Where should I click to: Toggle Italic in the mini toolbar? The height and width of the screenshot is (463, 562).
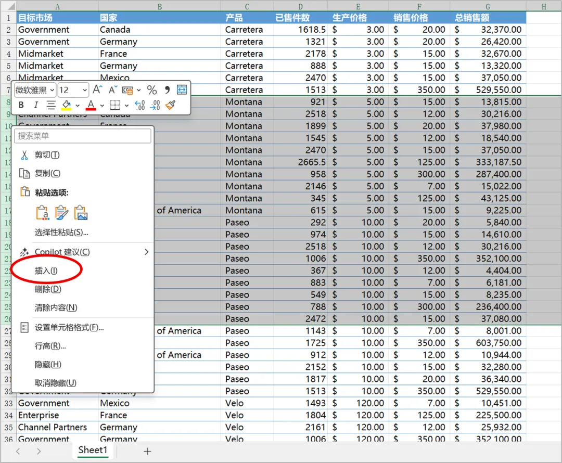tap(35, 105)
